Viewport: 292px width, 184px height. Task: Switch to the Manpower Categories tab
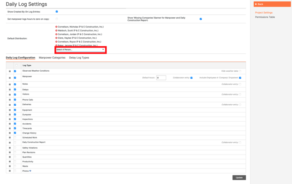[52, 58]
